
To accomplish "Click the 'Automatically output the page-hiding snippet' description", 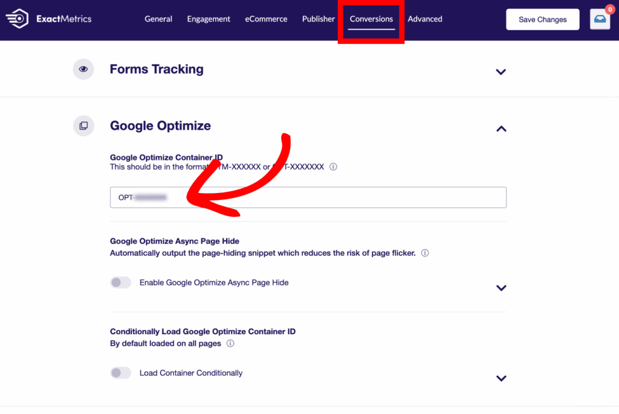I will (x=262, y=253).
